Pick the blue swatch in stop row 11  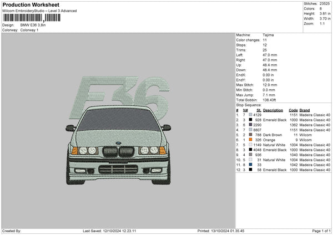(x=251, y=165)
